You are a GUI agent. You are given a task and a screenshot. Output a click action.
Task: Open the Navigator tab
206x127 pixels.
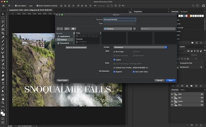184,11
